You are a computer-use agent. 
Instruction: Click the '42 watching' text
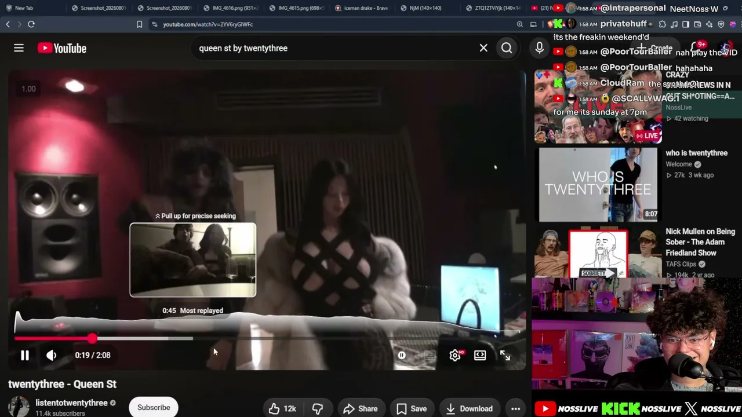(x=690, y=119)
